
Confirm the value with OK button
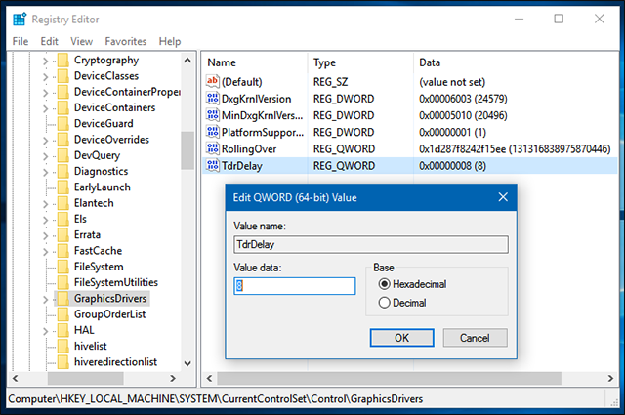point(401,338)
